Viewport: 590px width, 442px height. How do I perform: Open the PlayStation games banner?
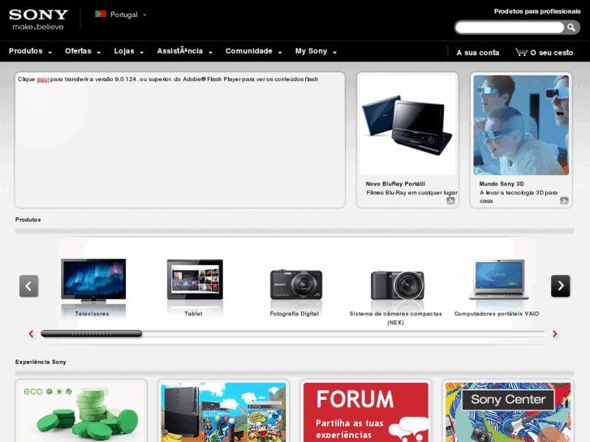tap(223, 412)
